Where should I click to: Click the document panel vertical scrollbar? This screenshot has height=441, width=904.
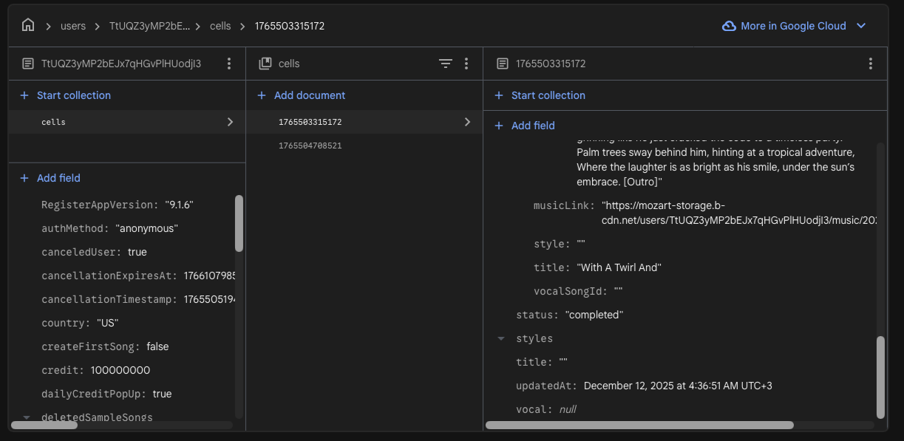(x=880, y=377)
